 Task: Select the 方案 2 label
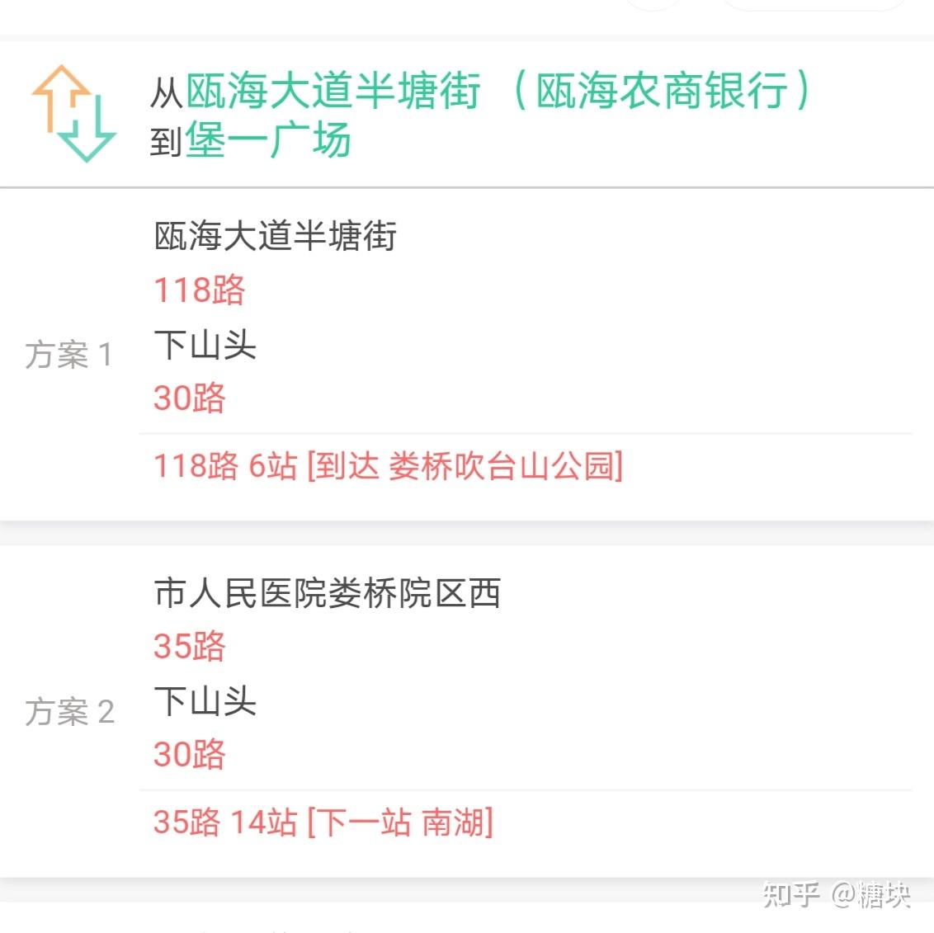(x=69, y=711)
